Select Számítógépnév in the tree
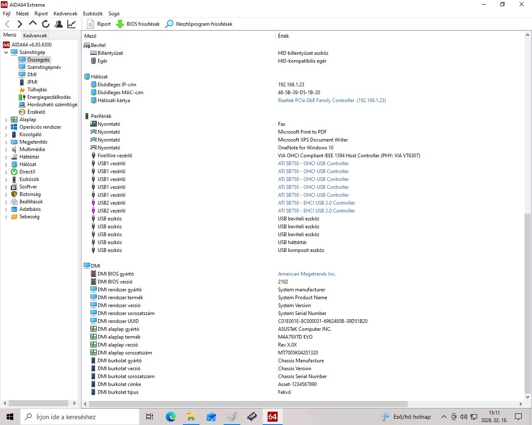Viewport: 532px width, 425px height. point(44,67)
